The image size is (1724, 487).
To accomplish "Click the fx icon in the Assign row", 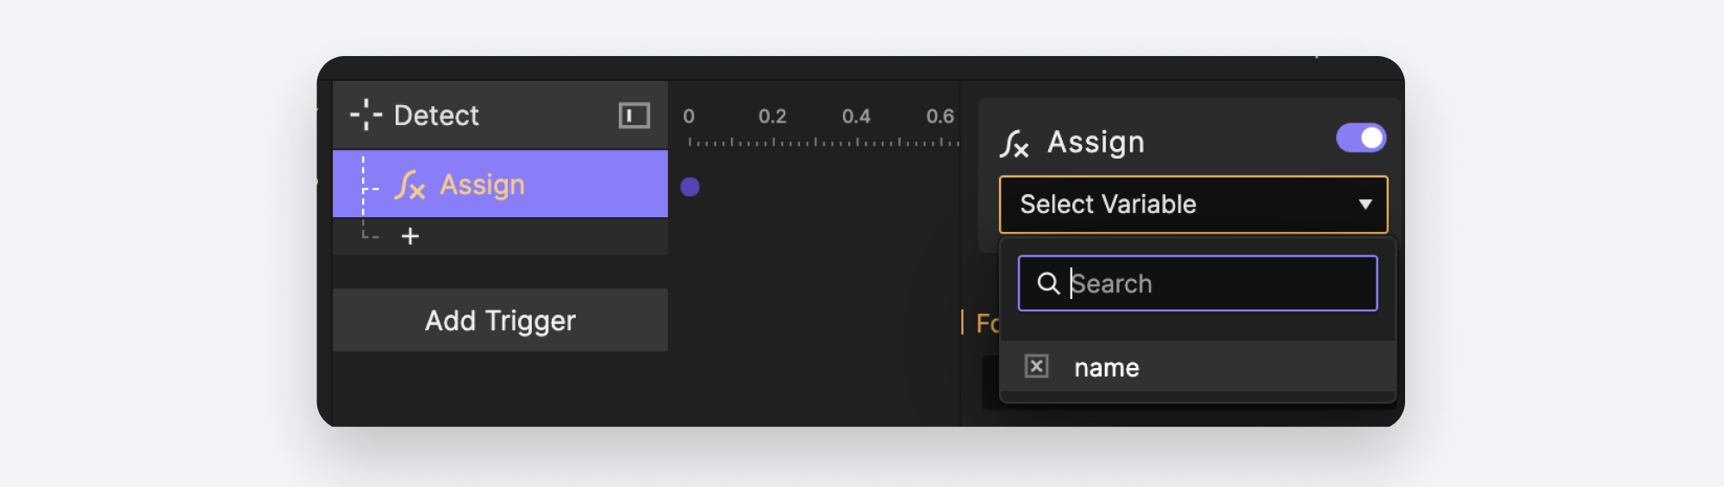I will [409, 184].
